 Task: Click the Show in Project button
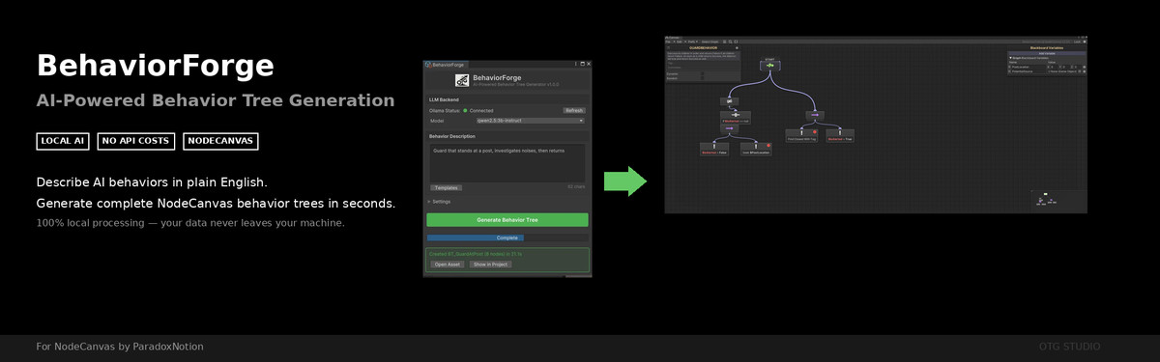[491, 264]
